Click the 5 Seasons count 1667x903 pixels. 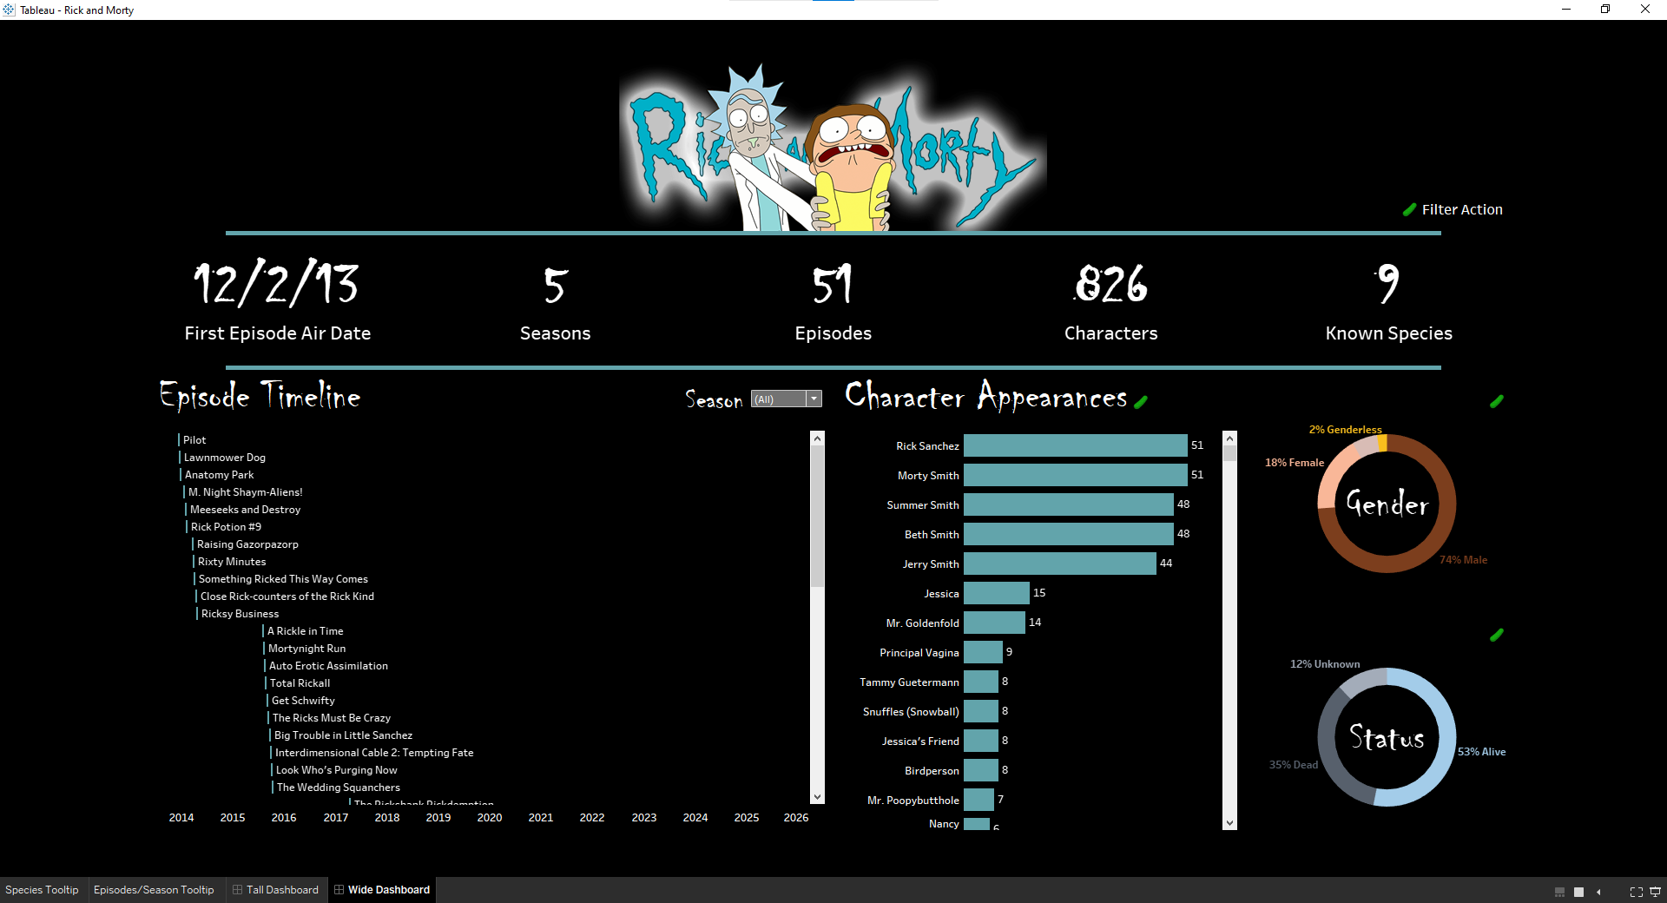point(556,285)
